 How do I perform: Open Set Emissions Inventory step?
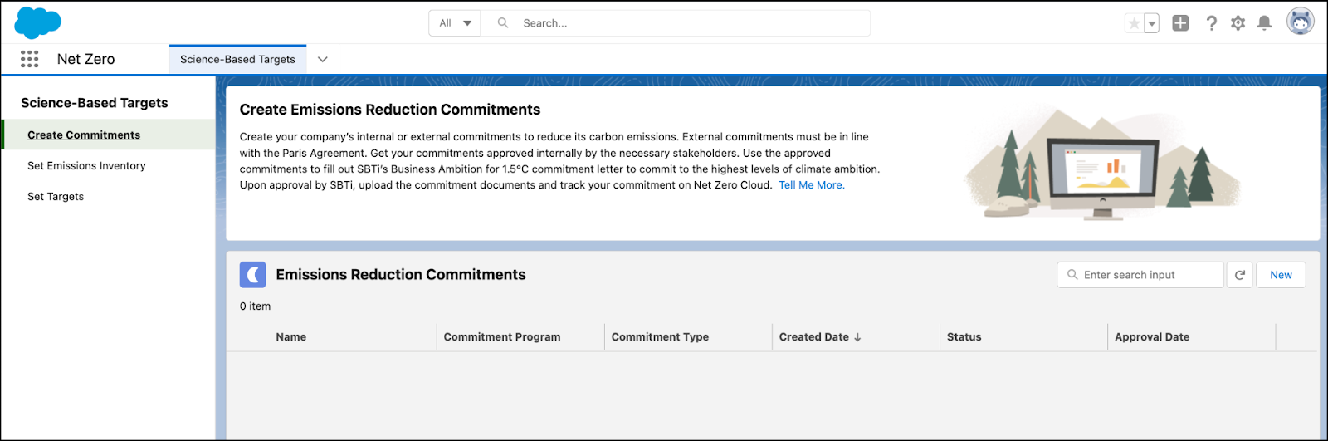coord(86,165)
